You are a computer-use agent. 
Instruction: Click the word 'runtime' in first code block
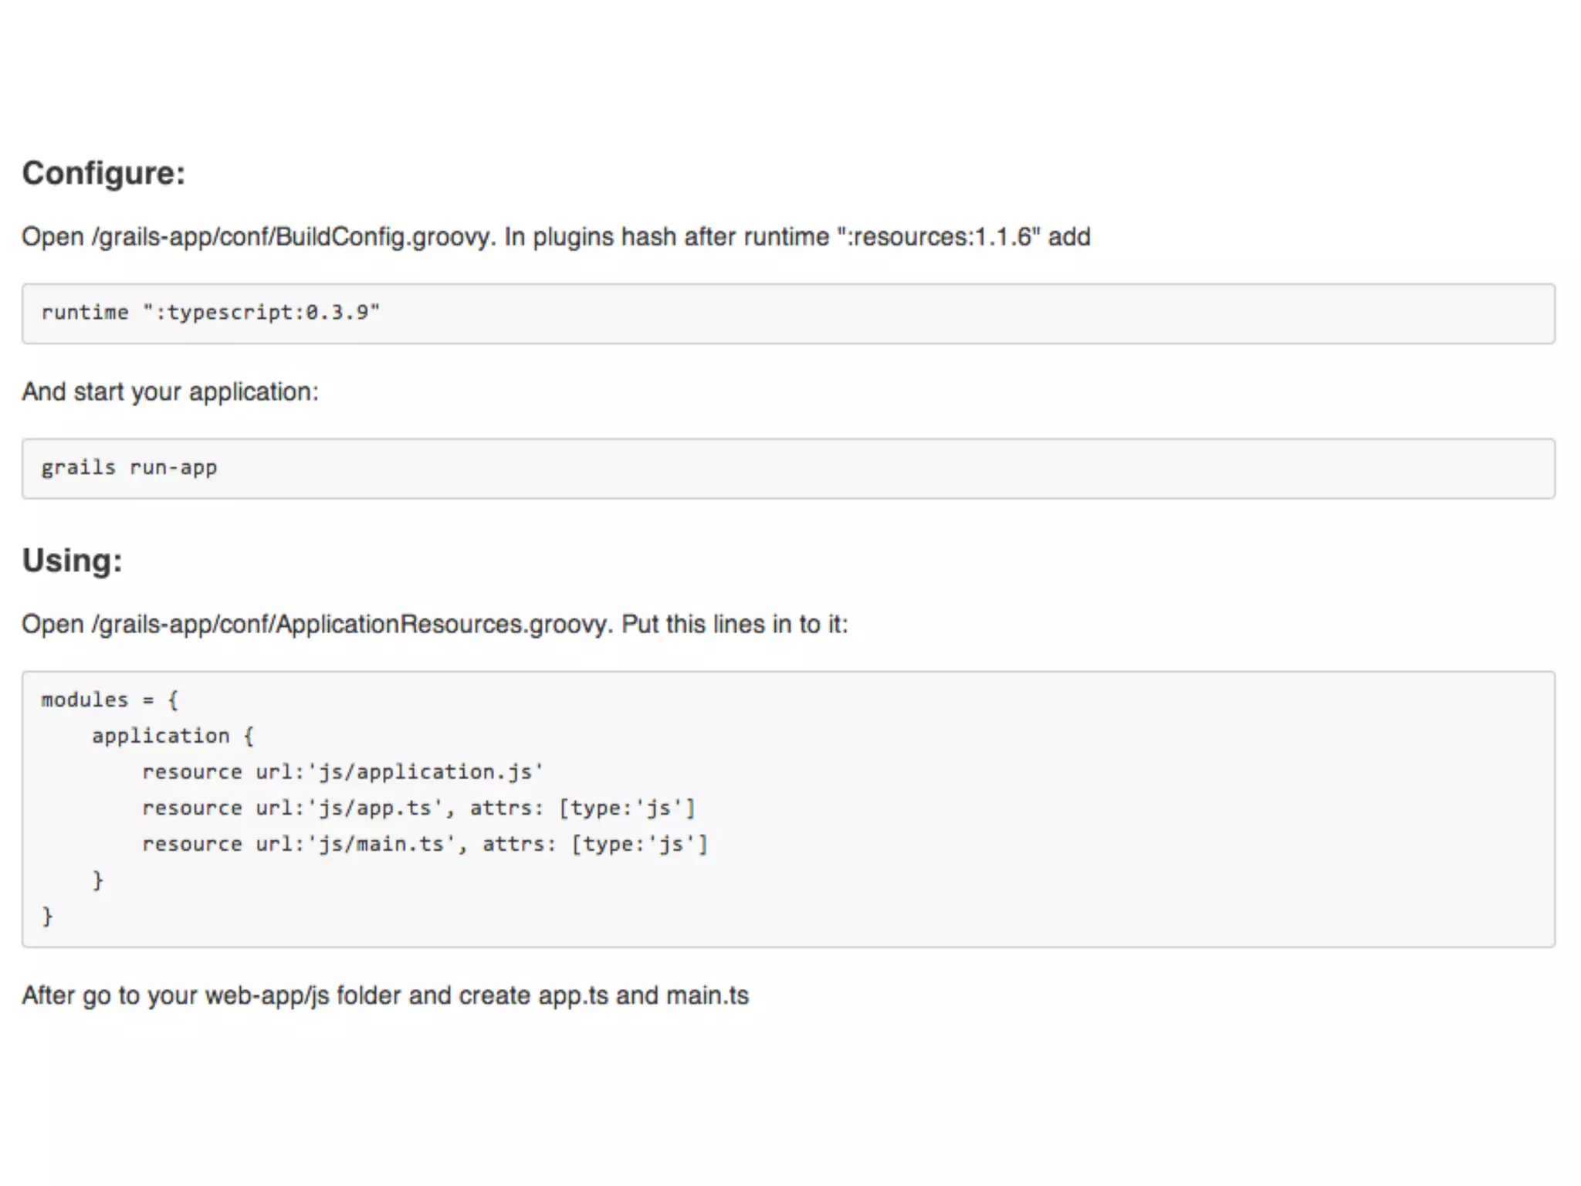point(85,313)
